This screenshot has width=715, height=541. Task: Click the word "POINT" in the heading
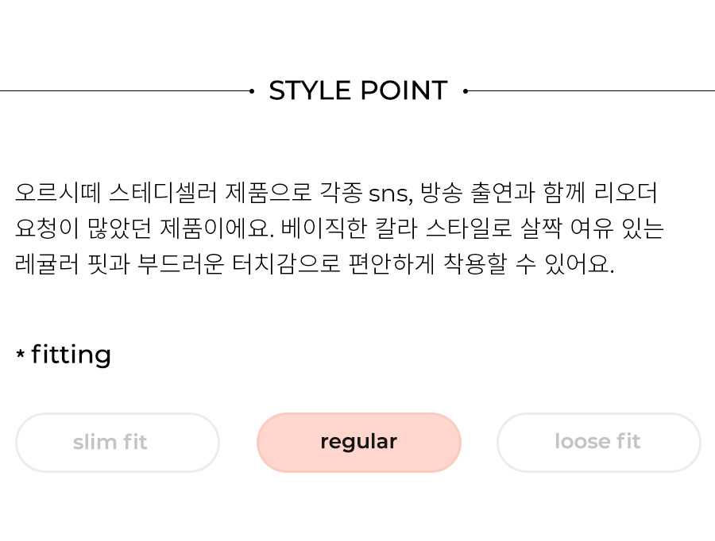404,90
